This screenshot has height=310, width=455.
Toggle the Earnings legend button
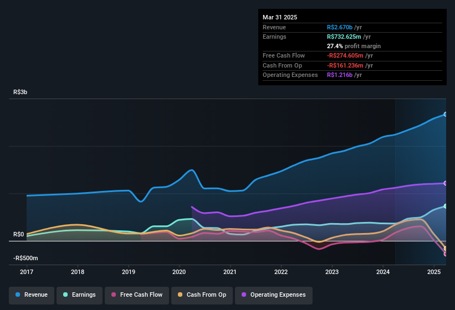pyautogui.click(x=79, y=295)
